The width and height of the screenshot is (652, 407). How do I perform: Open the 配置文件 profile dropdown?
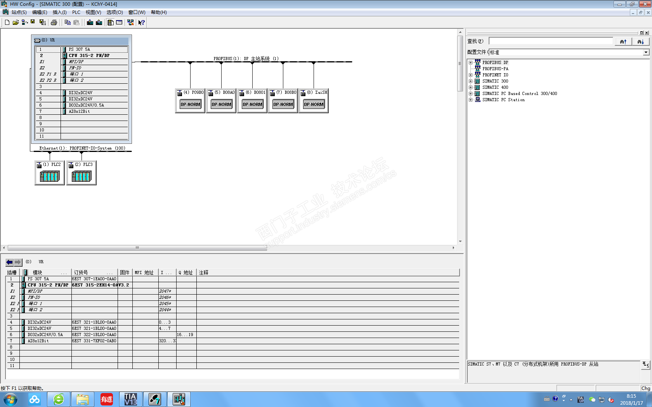[646, 52]
